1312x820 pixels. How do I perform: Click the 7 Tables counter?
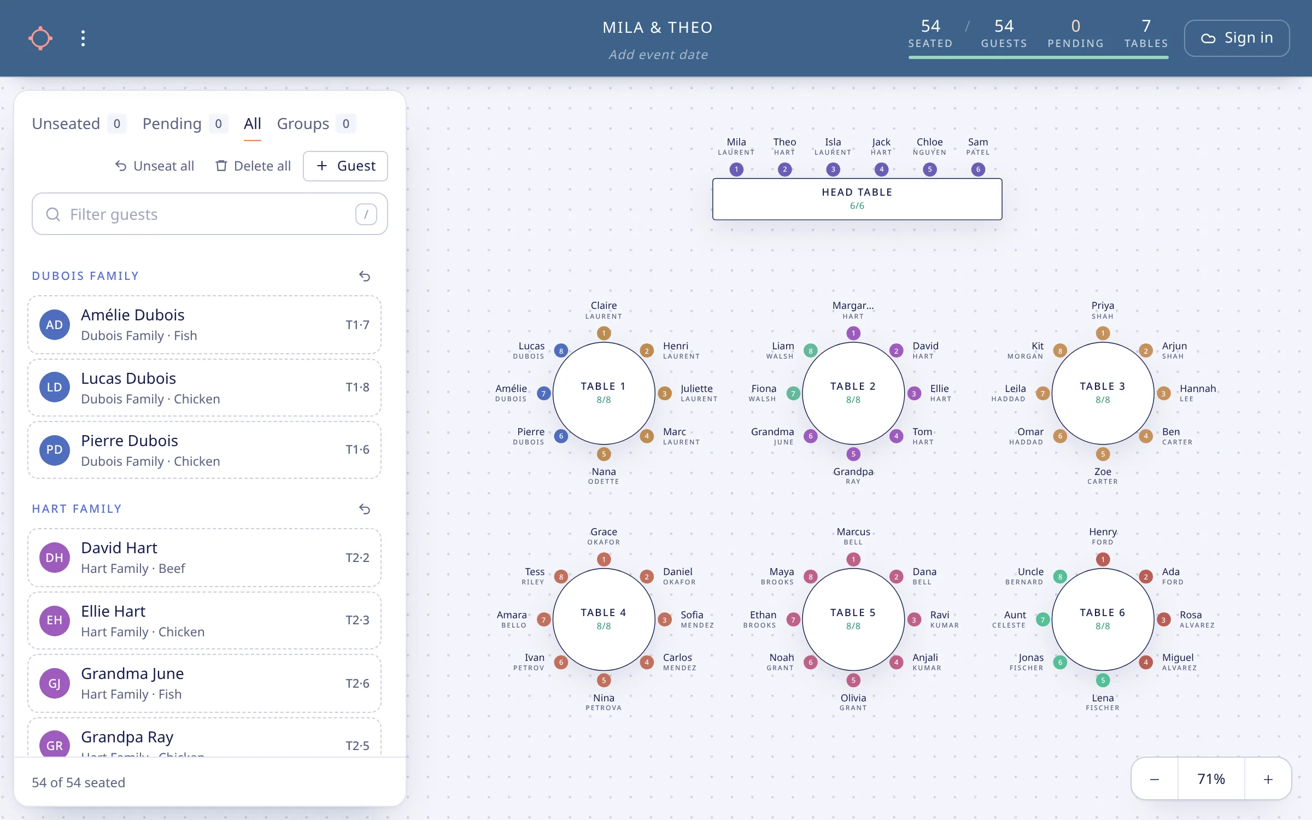1146,34
